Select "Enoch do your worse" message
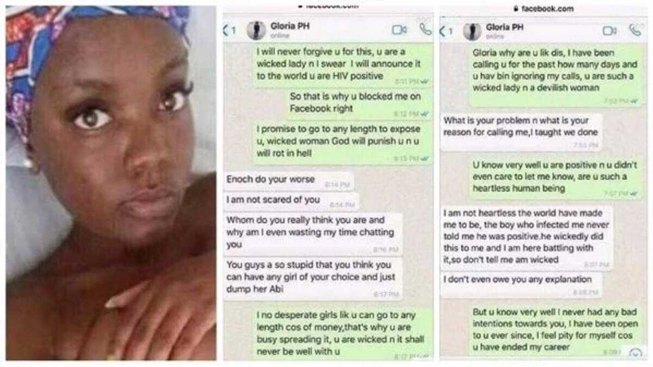The height and width of the screenshot is (367, 653). pyautogui.click(x=288, y=181)
